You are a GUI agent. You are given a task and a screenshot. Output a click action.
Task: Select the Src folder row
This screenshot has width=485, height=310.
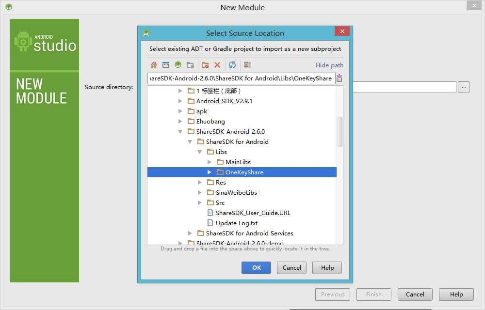[242, 203]
